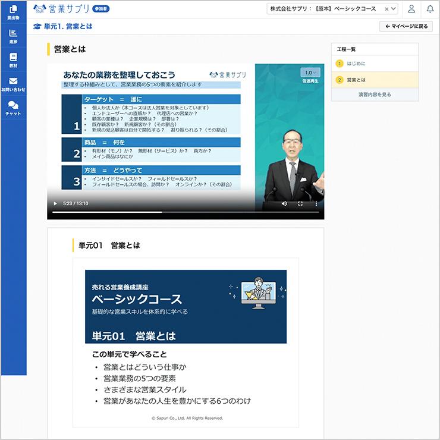The image size is (440, 440).
Task: Toggle fullscreen on the video
Action: point(300,203)
